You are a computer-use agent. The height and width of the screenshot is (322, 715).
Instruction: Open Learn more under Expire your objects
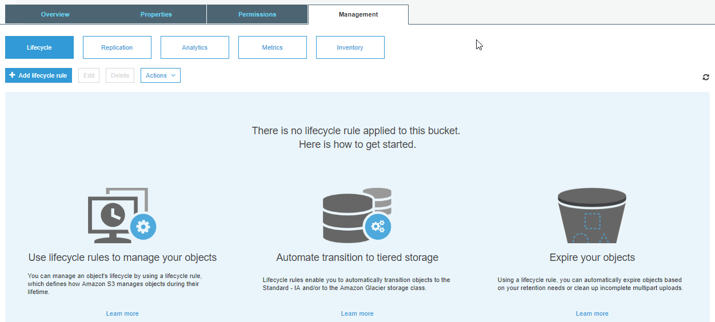tap(592, 313)
